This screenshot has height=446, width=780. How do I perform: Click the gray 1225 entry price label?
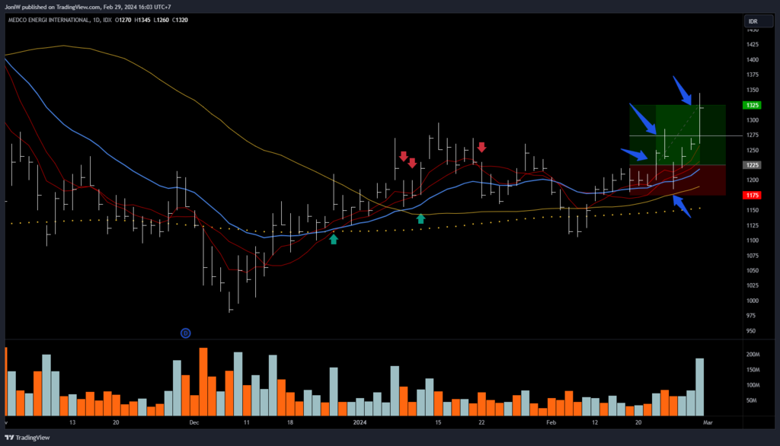(x=752, y=165)
